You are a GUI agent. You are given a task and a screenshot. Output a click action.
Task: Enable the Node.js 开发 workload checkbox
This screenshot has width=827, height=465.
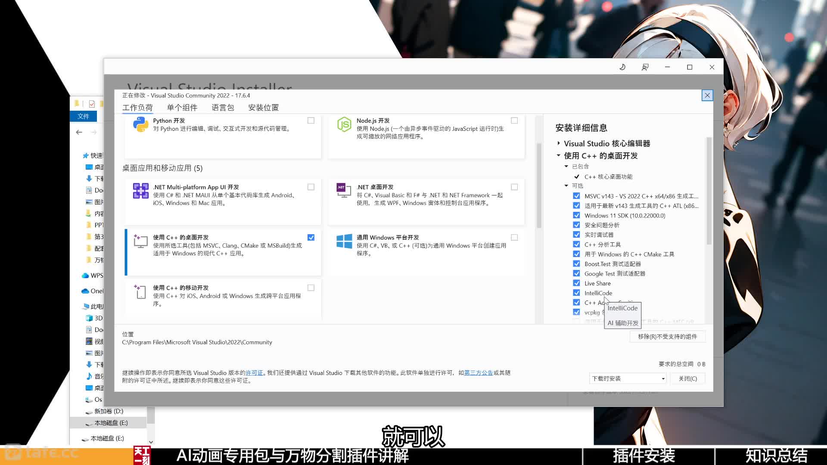[x=514, y=121]
